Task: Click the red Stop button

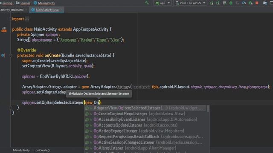Action: point(257,3)
